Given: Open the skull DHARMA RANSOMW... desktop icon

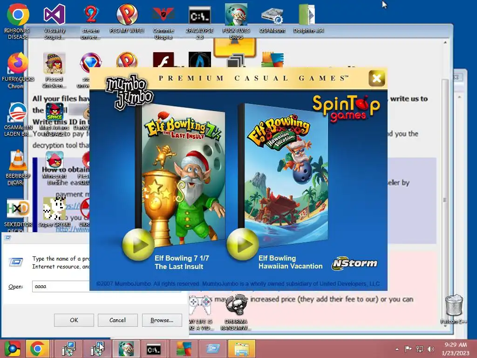Looking at the screenshot, I should 236,306.
